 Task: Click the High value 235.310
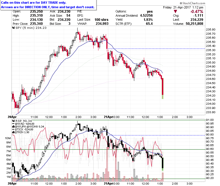pyautogui.click(x=36, y=16)
